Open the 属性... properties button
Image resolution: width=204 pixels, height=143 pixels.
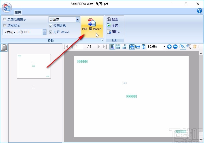(114, 32)
